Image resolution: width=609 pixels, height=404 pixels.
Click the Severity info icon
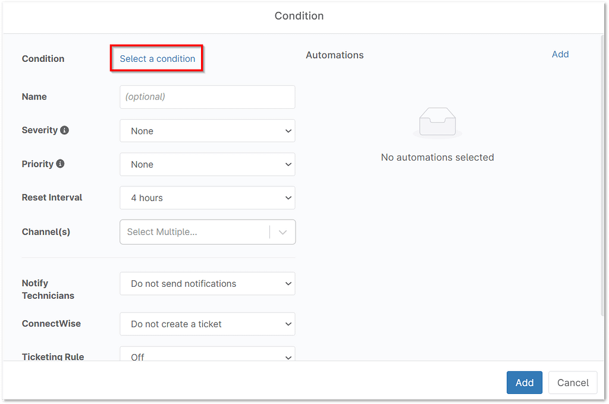pos(65,130)
